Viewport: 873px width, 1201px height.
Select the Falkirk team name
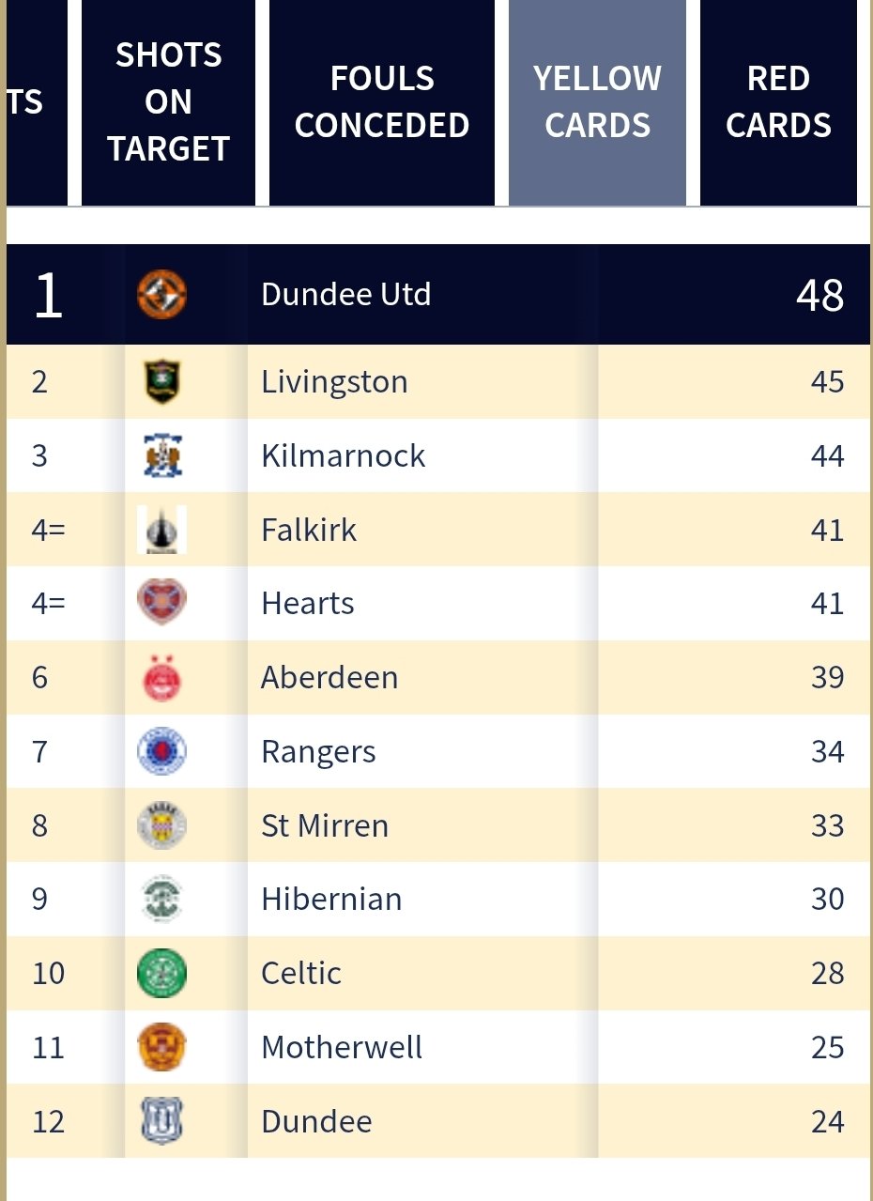307,530
